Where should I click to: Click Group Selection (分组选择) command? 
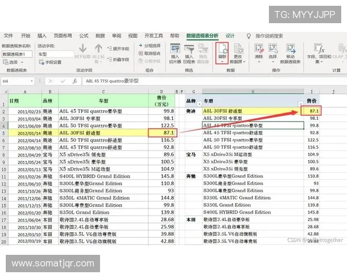point(150,46)
